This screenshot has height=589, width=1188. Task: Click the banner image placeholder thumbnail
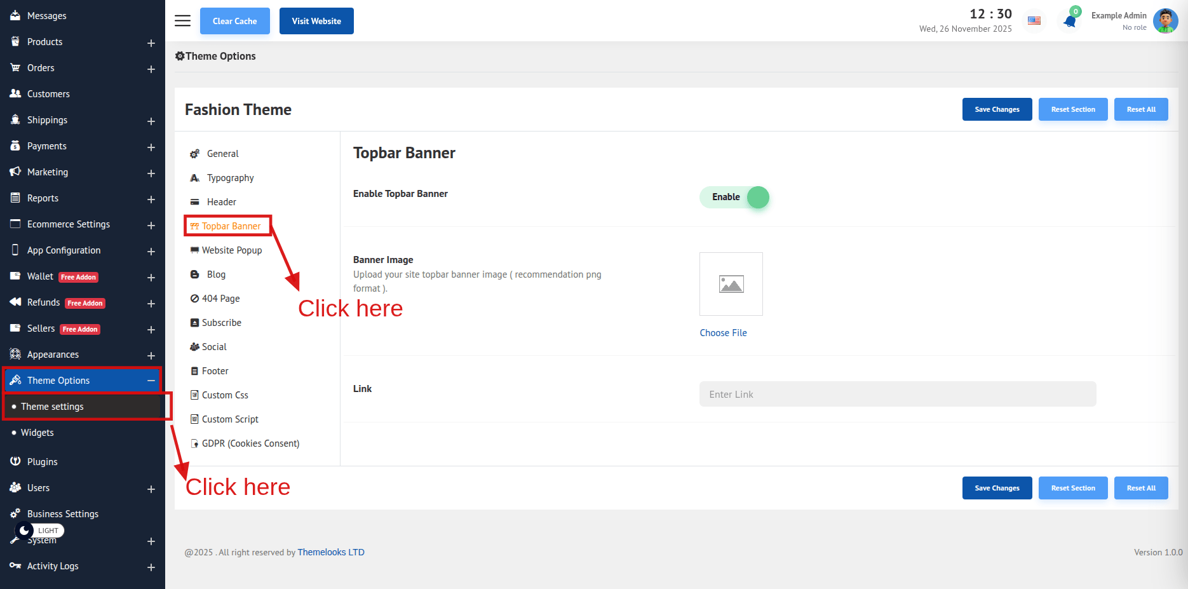pyautogui.click(x=731, y=284)
